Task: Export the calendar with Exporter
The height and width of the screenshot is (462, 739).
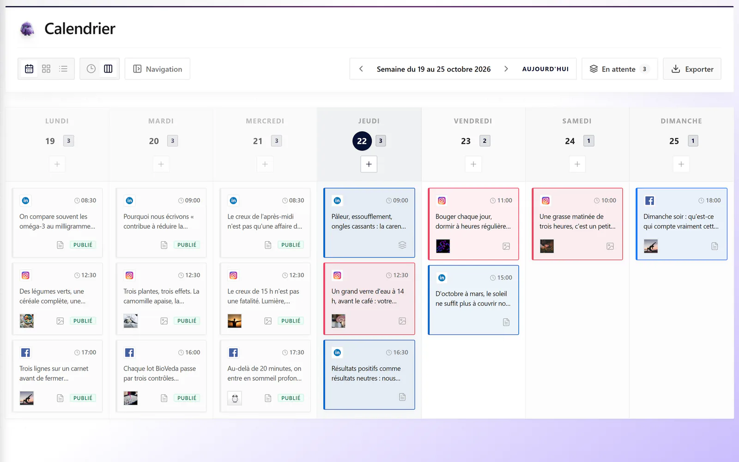Action: point(692,69)
